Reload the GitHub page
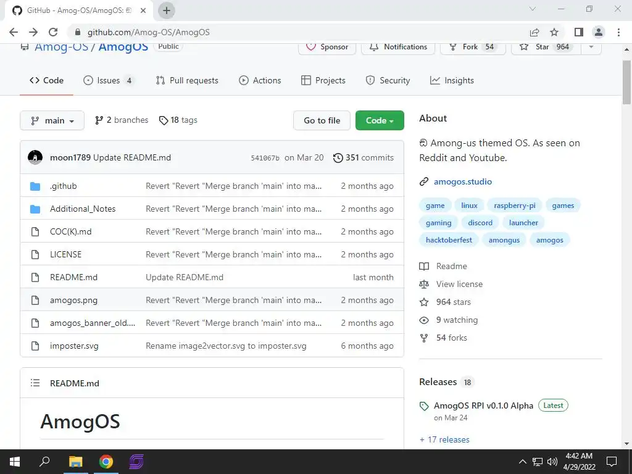The width and height of the screenshot is (632, 474). 53,32
